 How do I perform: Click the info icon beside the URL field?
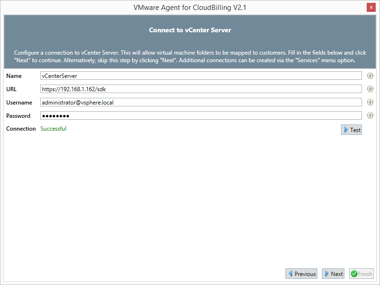click(370, 89)
